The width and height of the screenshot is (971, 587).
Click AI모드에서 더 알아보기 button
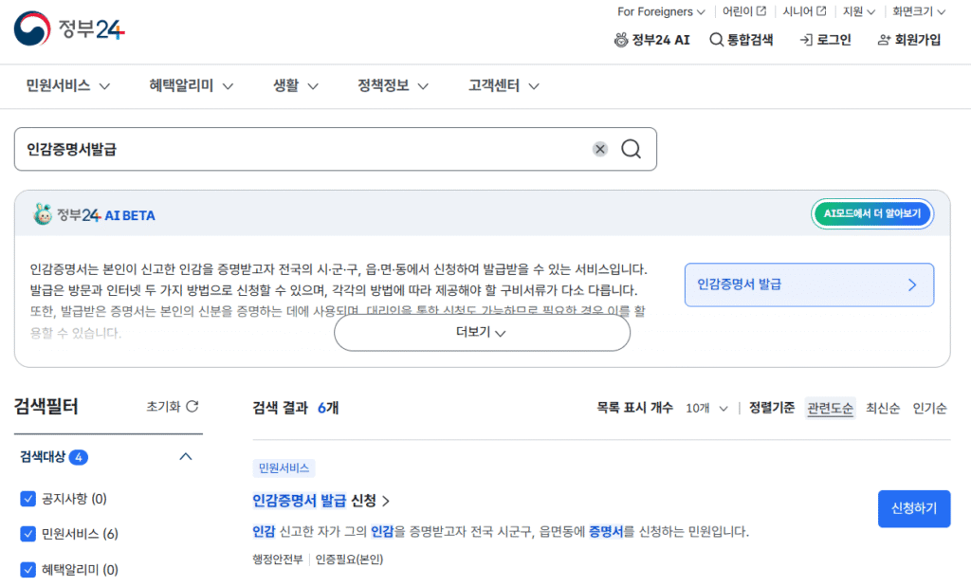click(872, 213)
